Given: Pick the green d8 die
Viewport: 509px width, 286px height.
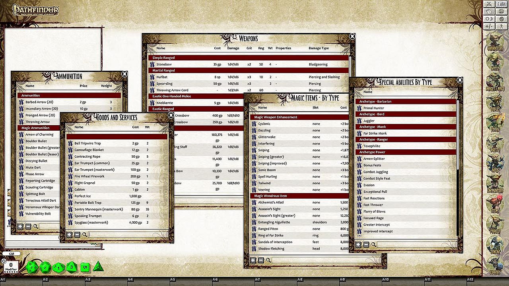Looking at the screenshot, I should 72,267.
